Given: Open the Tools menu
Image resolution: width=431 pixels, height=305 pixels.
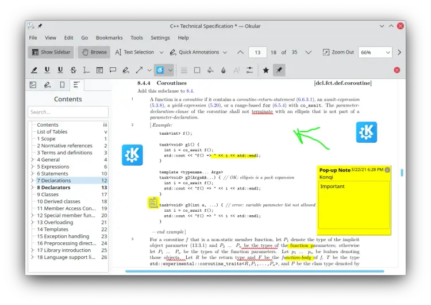Looking at the screenshot, I should click(x=137, y=38).
